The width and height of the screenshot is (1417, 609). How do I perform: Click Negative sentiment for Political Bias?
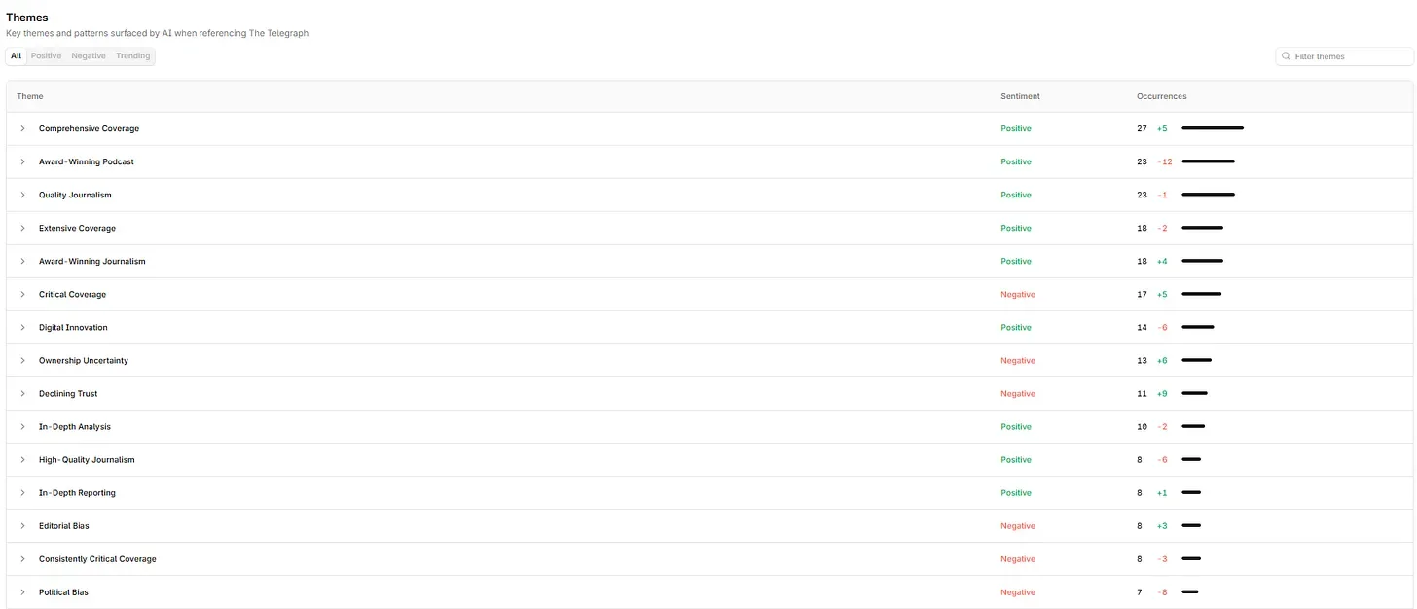tap(1018, 591)
